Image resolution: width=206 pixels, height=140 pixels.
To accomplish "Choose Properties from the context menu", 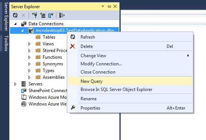I will coord(130,108).
